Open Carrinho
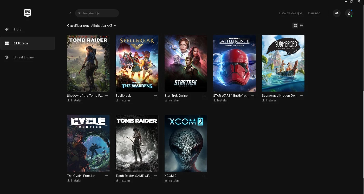 [x=314, y=13]
